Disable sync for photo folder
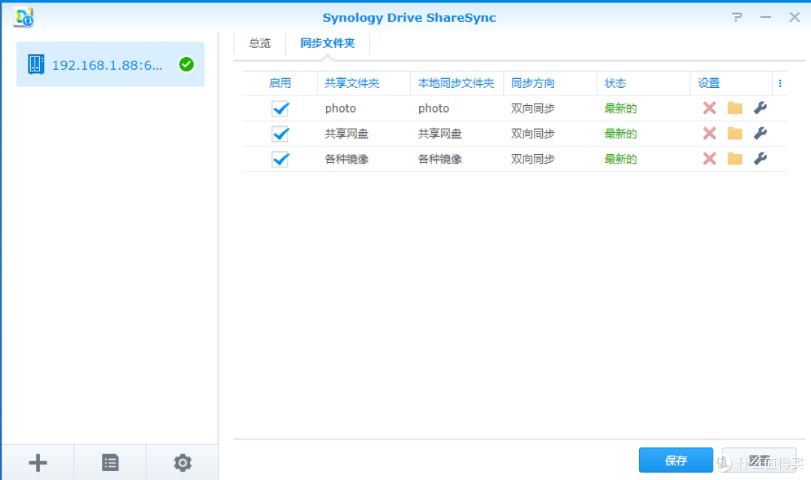Screen dimensions: 811x480 tap(280, 109)
